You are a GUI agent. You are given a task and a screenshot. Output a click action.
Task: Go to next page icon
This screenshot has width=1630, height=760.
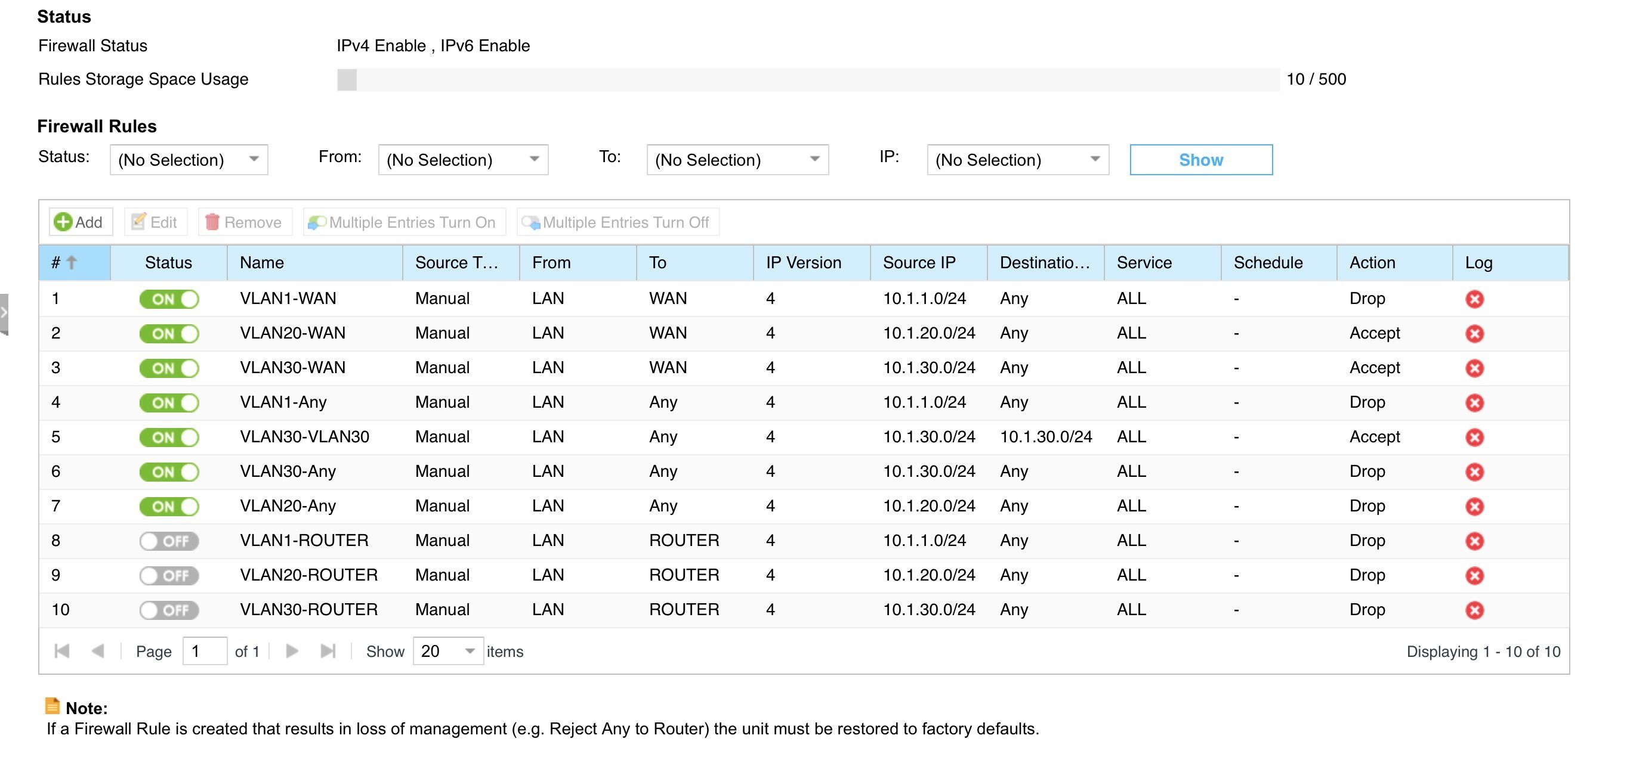[292, 652]
